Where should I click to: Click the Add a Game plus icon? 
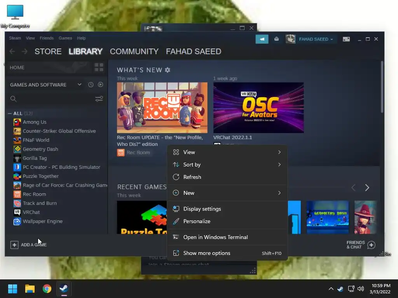pos(14,245)
